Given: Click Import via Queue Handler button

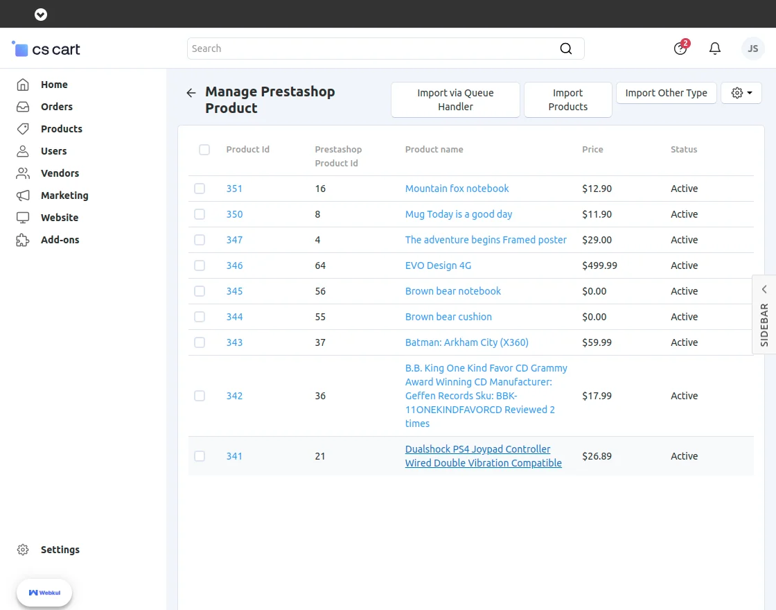Looking at the screenshot, I should (x=455, y=100).
